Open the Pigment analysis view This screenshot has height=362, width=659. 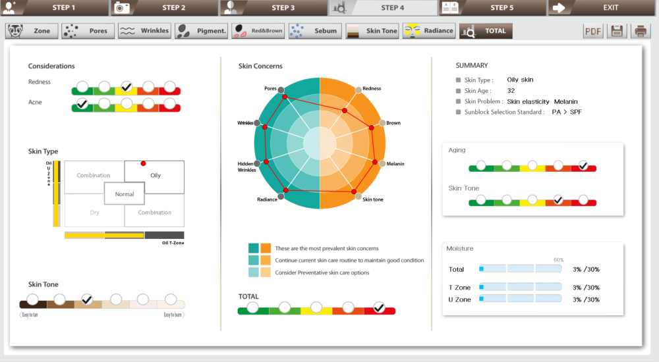click(202, 31)
